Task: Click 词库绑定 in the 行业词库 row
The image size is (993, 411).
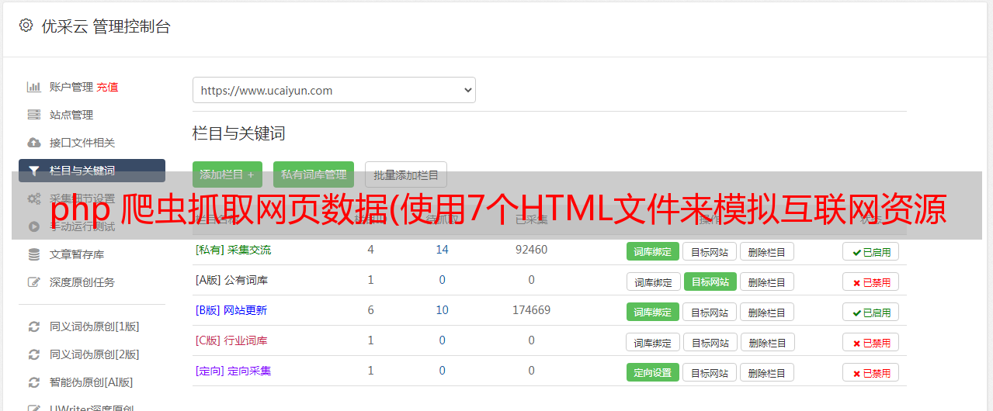Action: [x=653, y=342]
